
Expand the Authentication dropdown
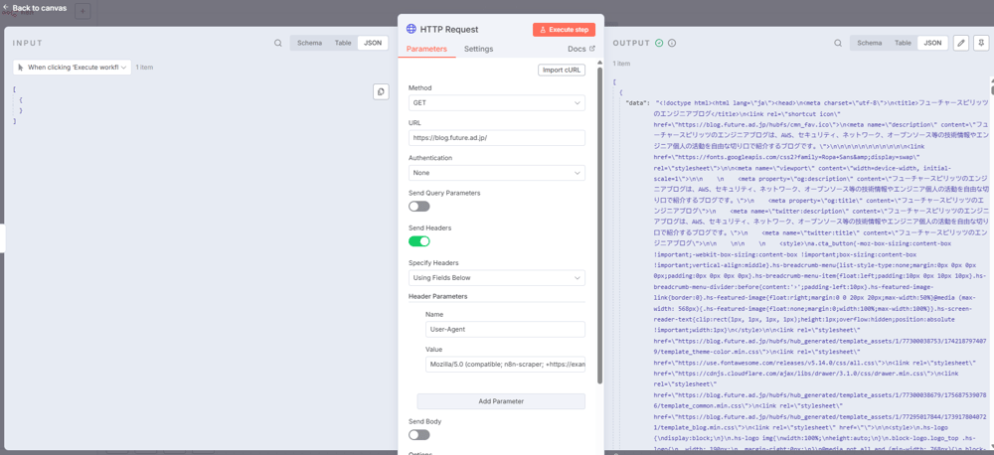[x=496, y=173]
